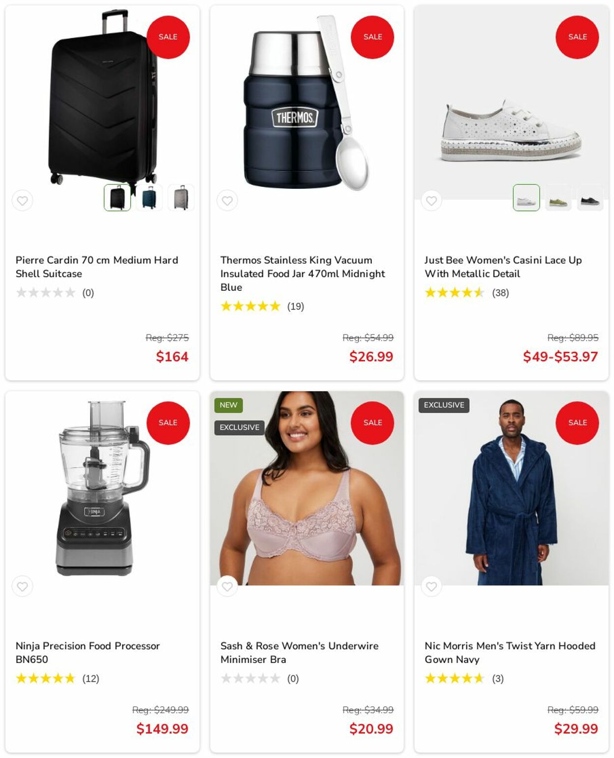614x758 pixels.
Task: Heart the Nic Morris hooded gown
Action: coord(431,586)
